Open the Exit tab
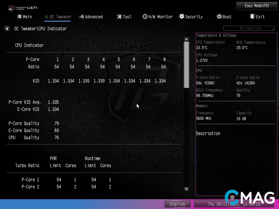Screen dimensions: 279x209 pos(257,17)
